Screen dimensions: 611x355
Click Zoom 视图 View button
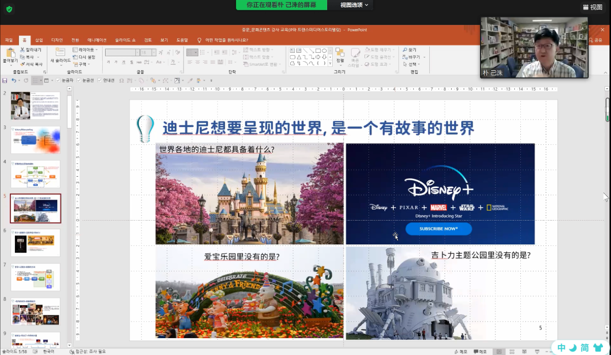pyautogui.click(x=593, y=7)
